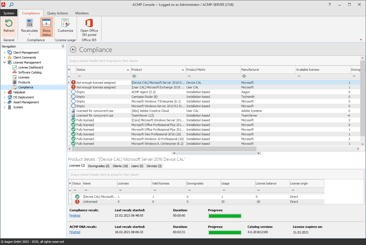Sort by Manufacturer column header
This screenshot has height=245, width=366.
[268, 70]
